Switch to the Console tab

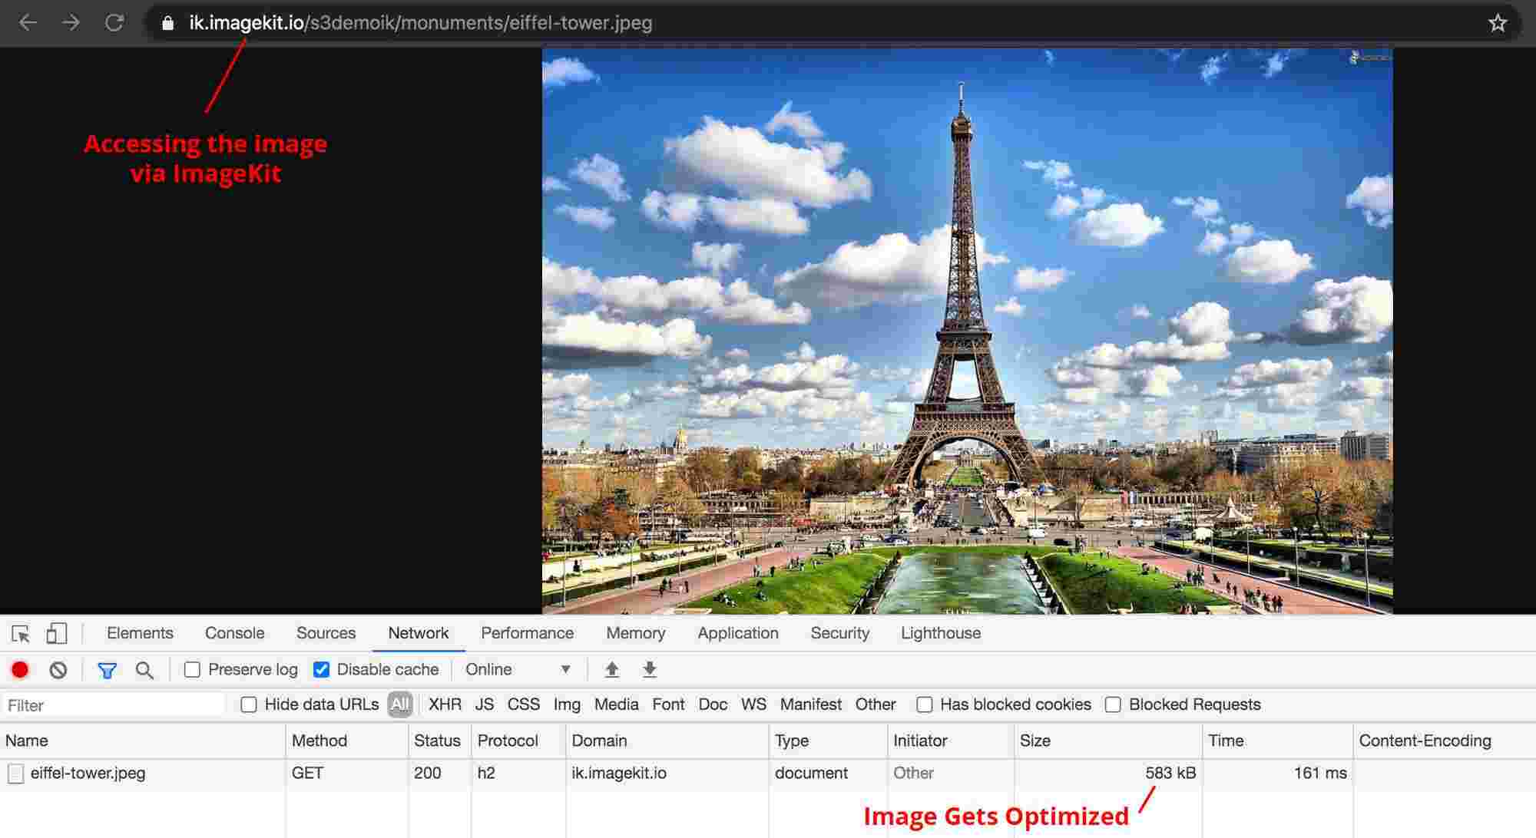[x=234, y=633]
